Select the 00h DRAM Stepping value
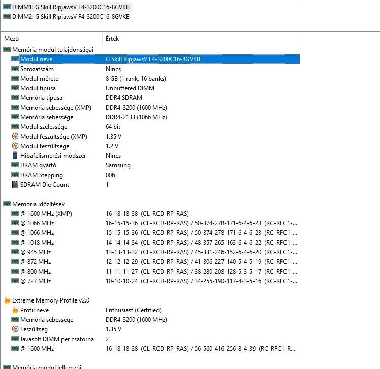380x369 pixels. (110, 175)
